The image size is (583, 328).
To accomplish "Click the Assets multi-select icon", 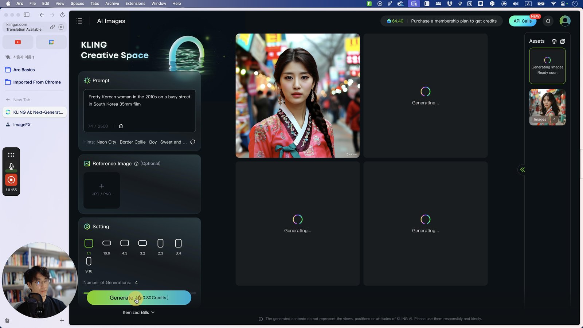I will coord(563,41).
